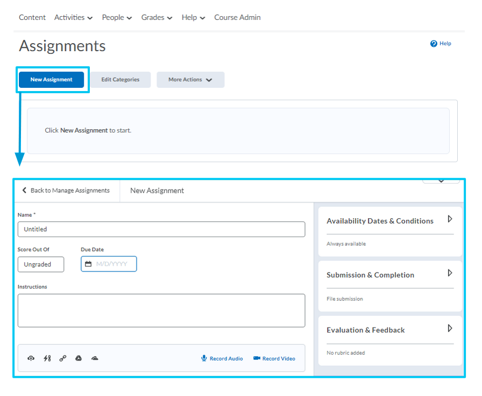This screenshot has height=396, width=482.
Task: Return via Back to Manage Assignments
Action: pos(66,191)
